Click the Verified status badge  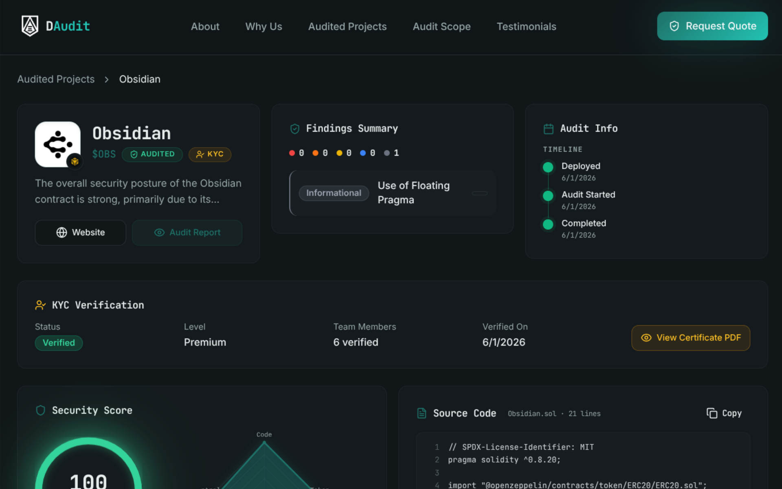coord(59,343)
